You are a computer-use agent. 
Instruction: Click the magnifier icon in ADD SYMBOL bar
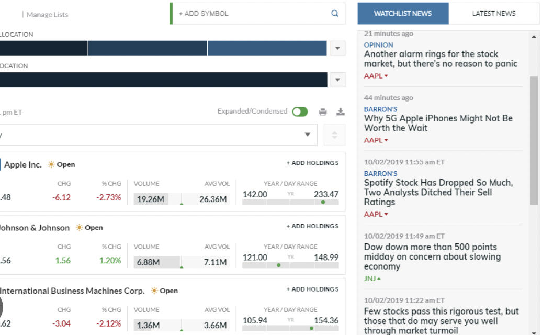pos(334,14)
